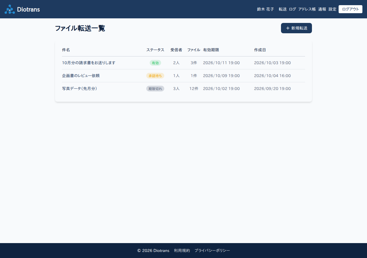Open transfer 写真データ（先月分）
The width and height of the screenshot is (367, 258).
coord(80,89)
